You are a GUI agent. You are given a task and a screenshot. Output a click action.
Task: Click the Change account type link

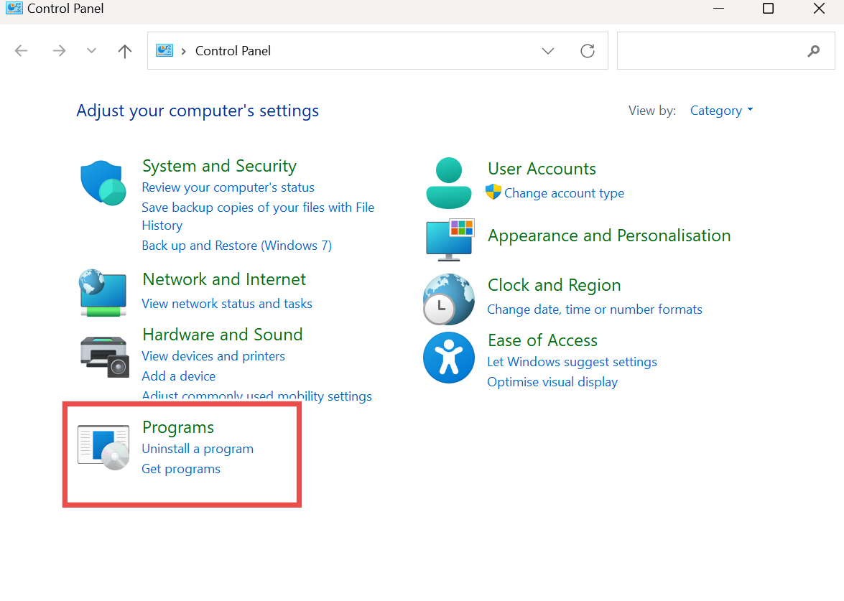(564, 192)
